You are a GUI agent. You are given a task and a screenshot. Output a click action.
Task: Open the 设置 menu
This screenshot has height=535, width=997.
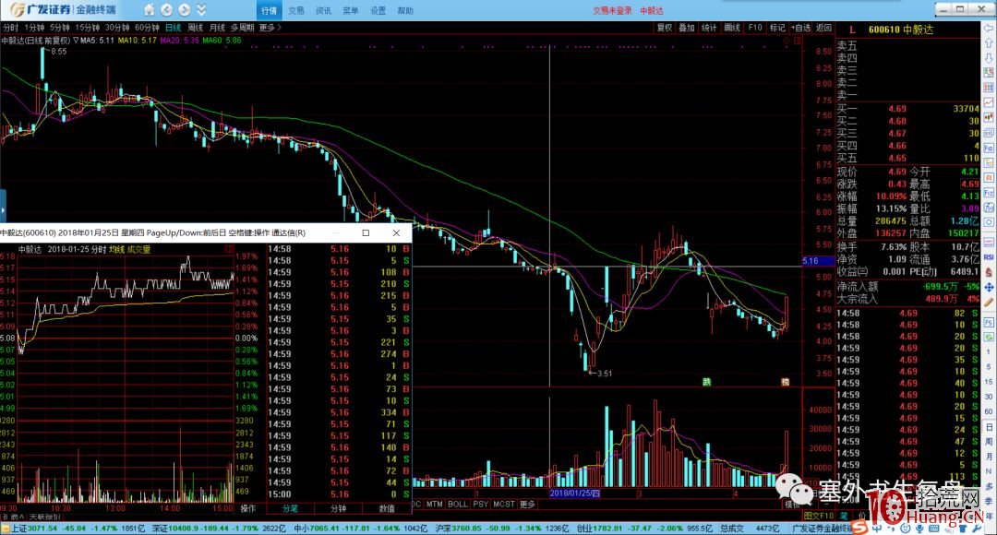click(x=378, y=11)
